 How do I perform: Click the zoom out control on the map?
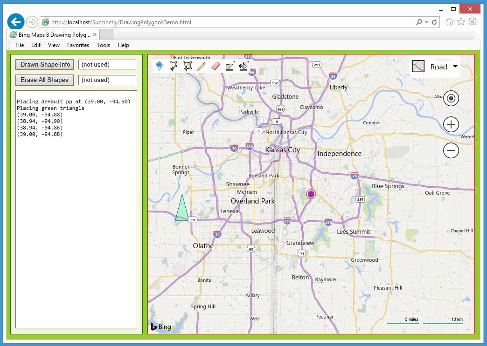tap(451, 150)
